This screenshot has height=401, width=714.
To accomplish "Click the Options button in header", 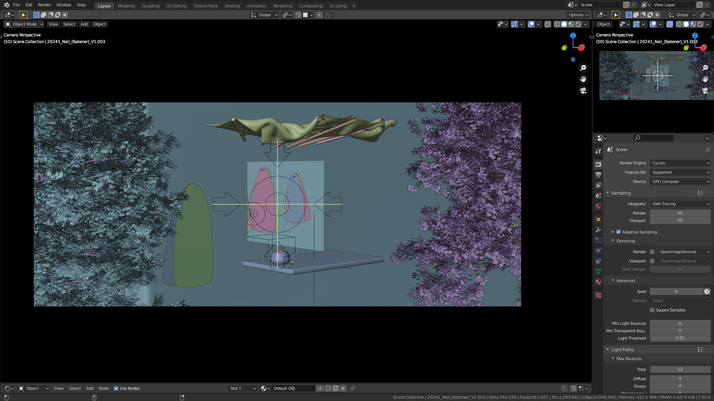I will 578,15.
